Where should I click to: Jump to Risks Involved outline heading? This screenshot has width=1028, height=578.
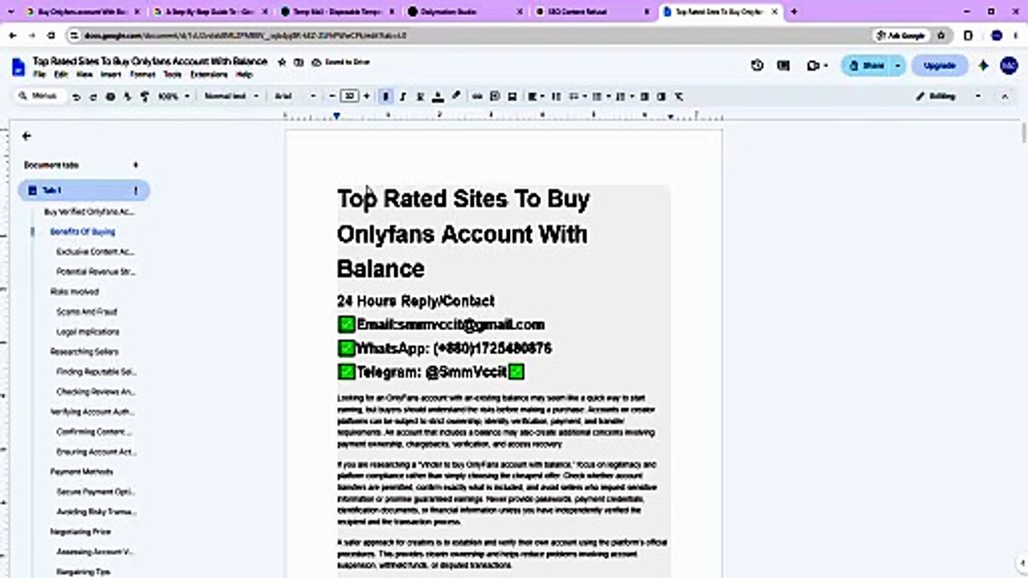(75, 291)
